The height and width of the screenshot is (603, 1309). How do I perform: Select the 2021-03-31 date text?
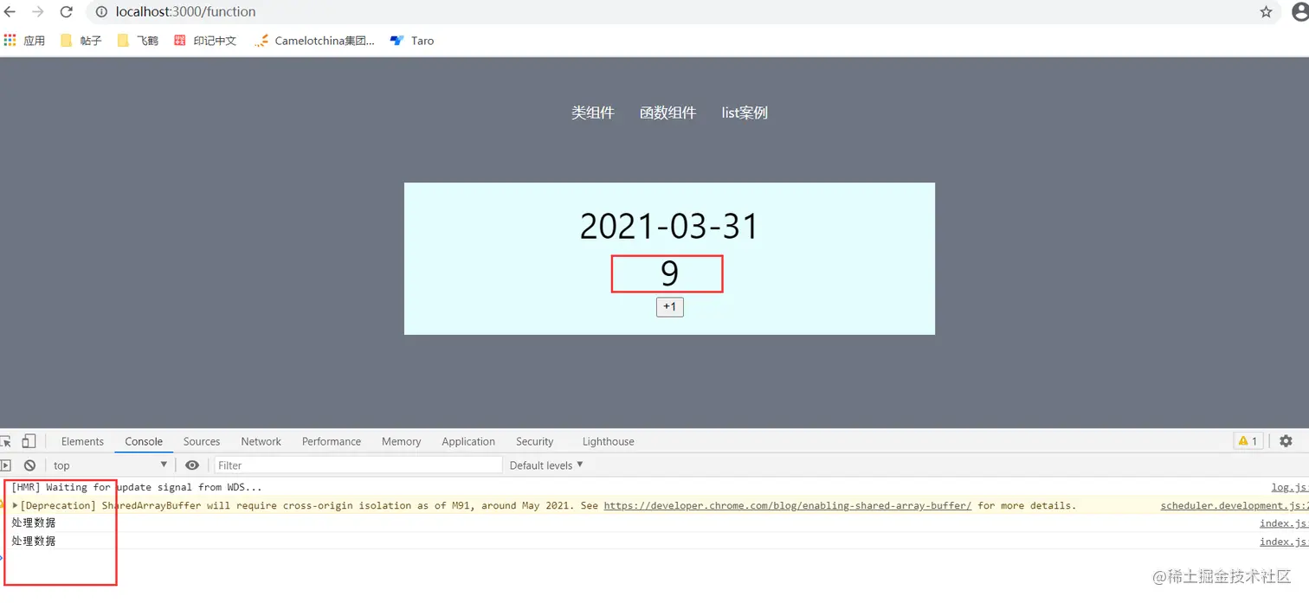pos(669,227)
